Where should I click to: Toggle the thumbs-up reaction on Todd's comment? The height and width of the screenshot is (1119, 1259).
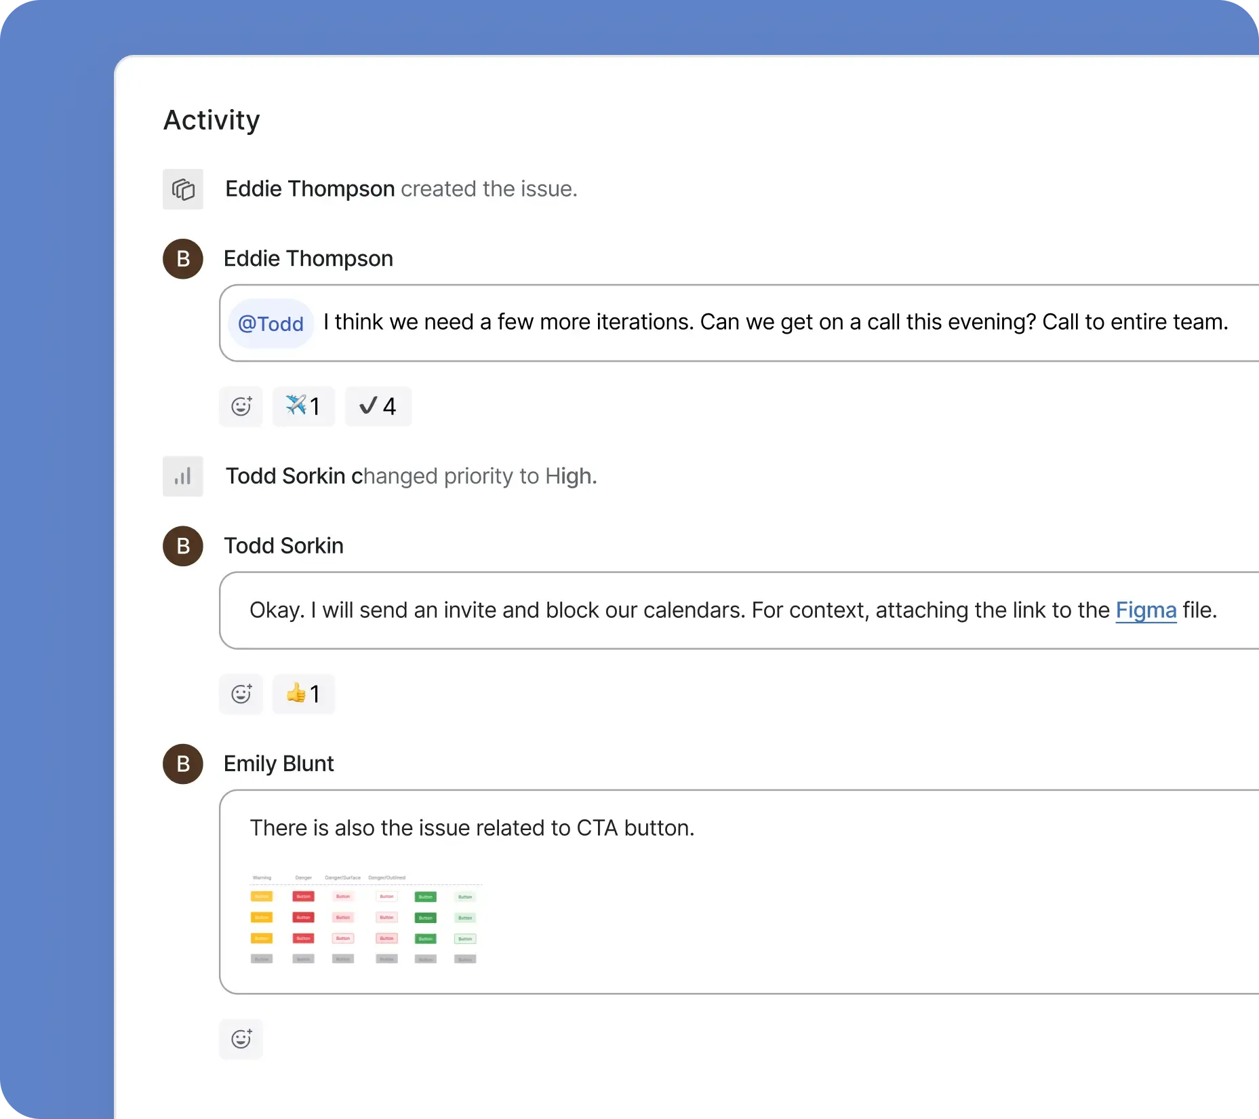pyautogui.click(x=303, y=694)
